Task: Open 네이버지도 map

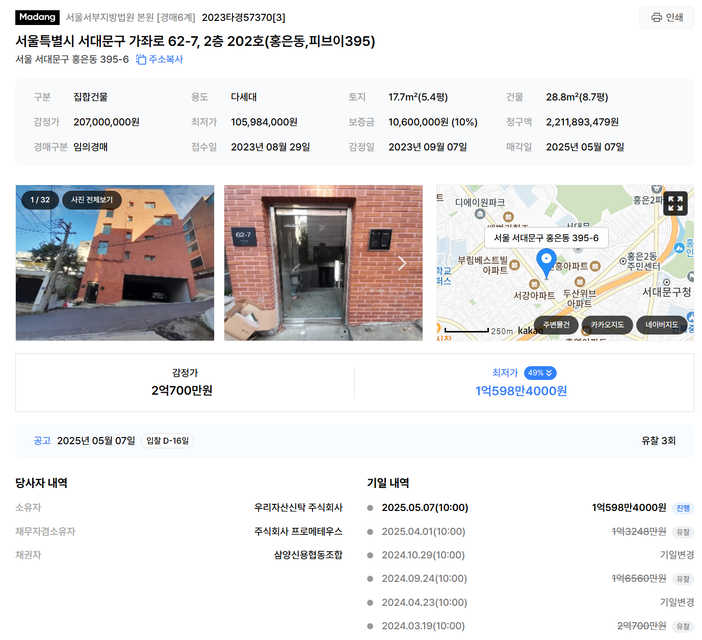Action: pyautogui.click(x=662, y=325)
